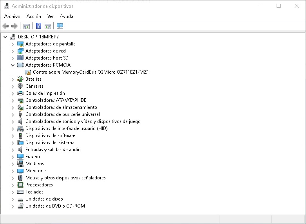306x224 pixels.
Task: Click the Adaptadores de pantalla display icon
Action: (20, 44)
